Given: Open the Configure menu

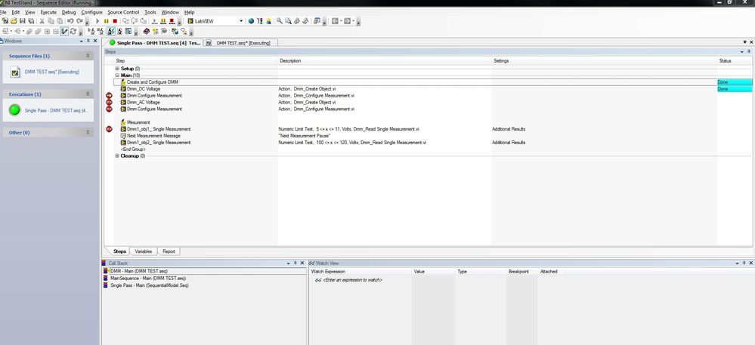Looking at the screenshot, I should [91, 12].
